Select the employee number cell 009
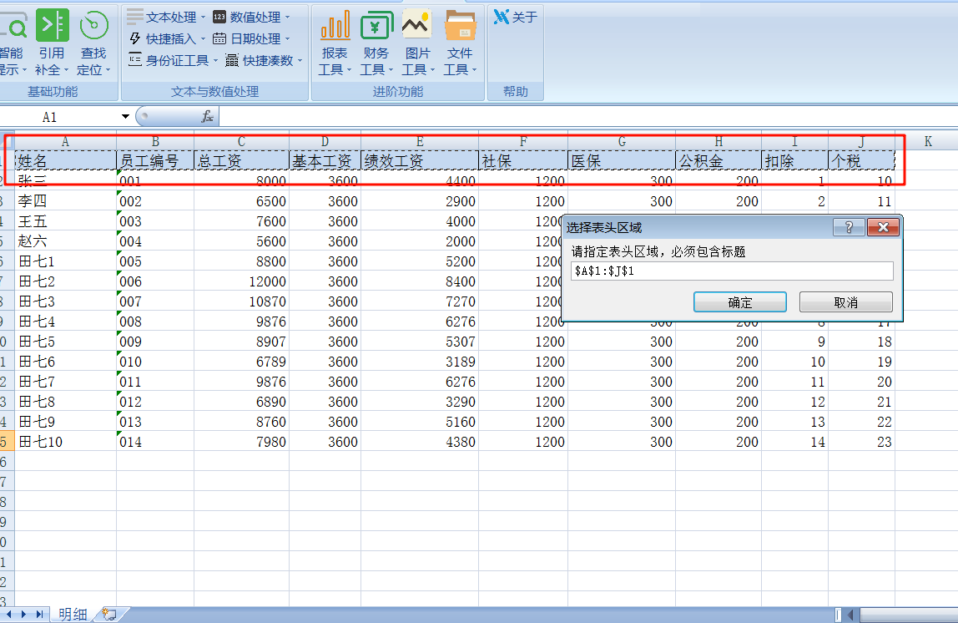This screenshot has width=958, height=623. pyautogui.click(x=155, y=342)
